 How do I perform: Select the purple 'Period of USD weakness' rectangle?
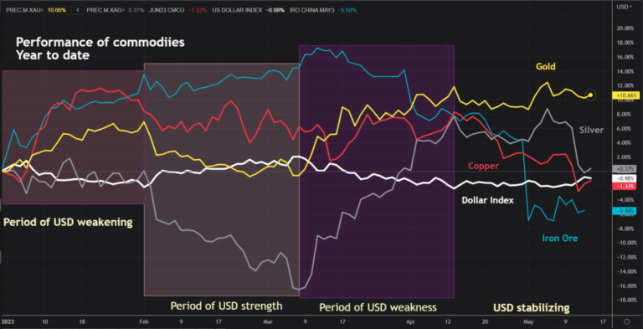coord(377,172)
